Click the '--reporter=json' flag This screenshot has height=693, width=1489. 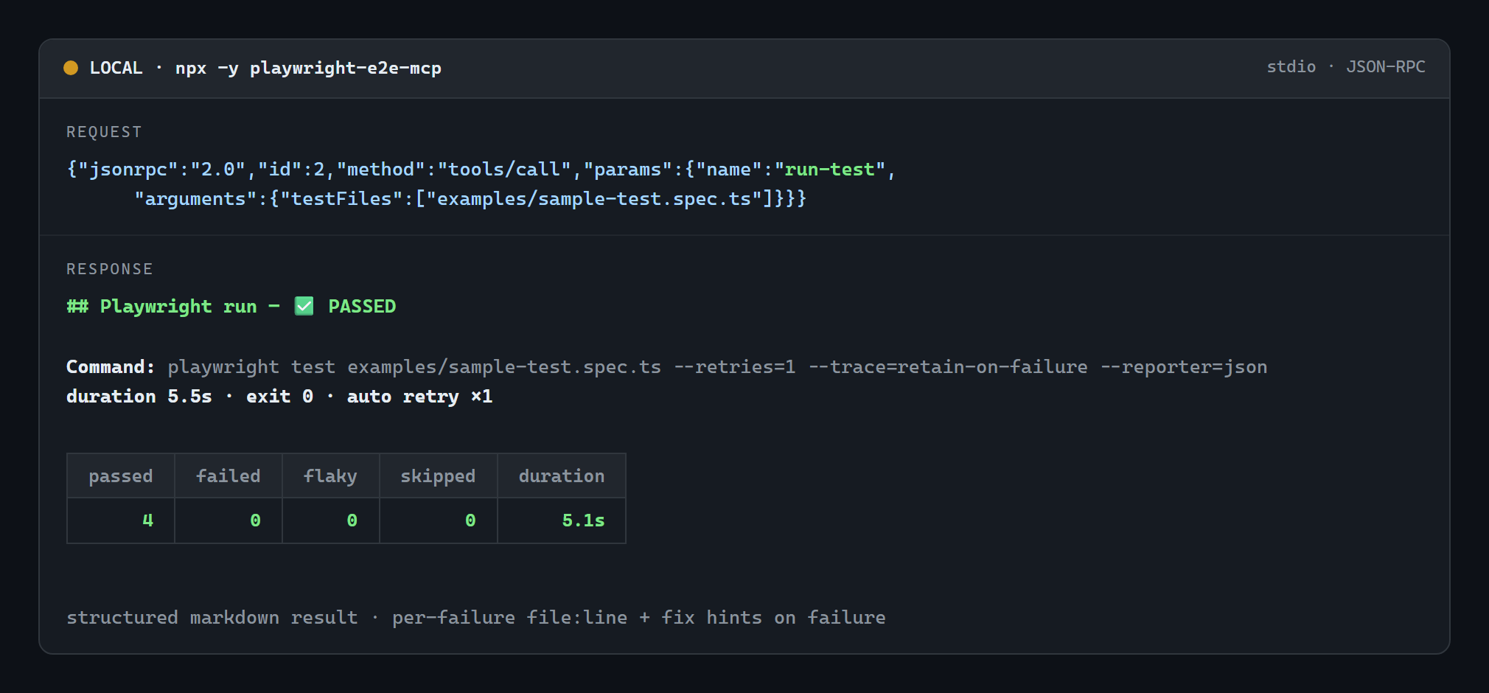pos(1183,367)
